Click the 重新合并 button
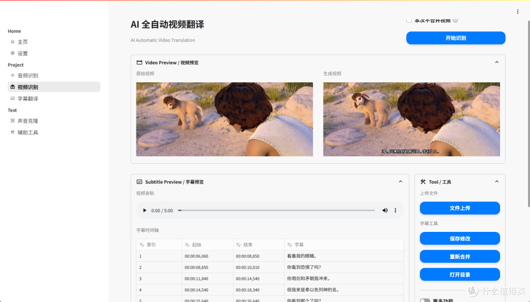This screenshot has height=302, width=530. pos(460,257)
